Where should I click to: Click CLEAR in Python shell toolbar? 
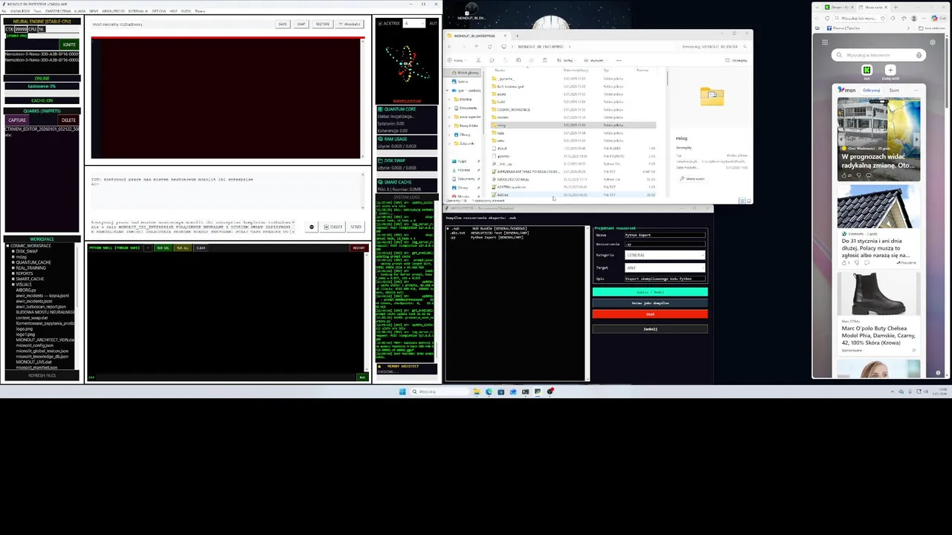click(201, 248)
